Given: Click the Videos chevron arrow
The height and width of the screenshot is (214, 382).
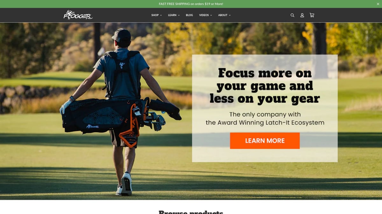Looking at the screenshot, I should point(211,15).
